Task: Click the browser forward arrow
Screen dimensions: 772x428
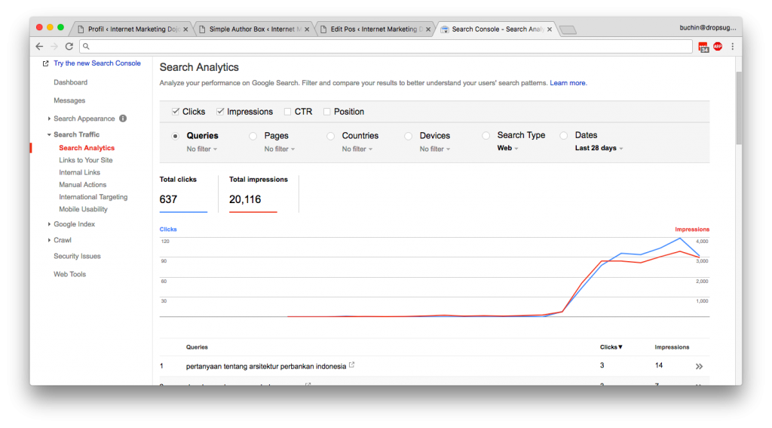Action: point(54,46)
